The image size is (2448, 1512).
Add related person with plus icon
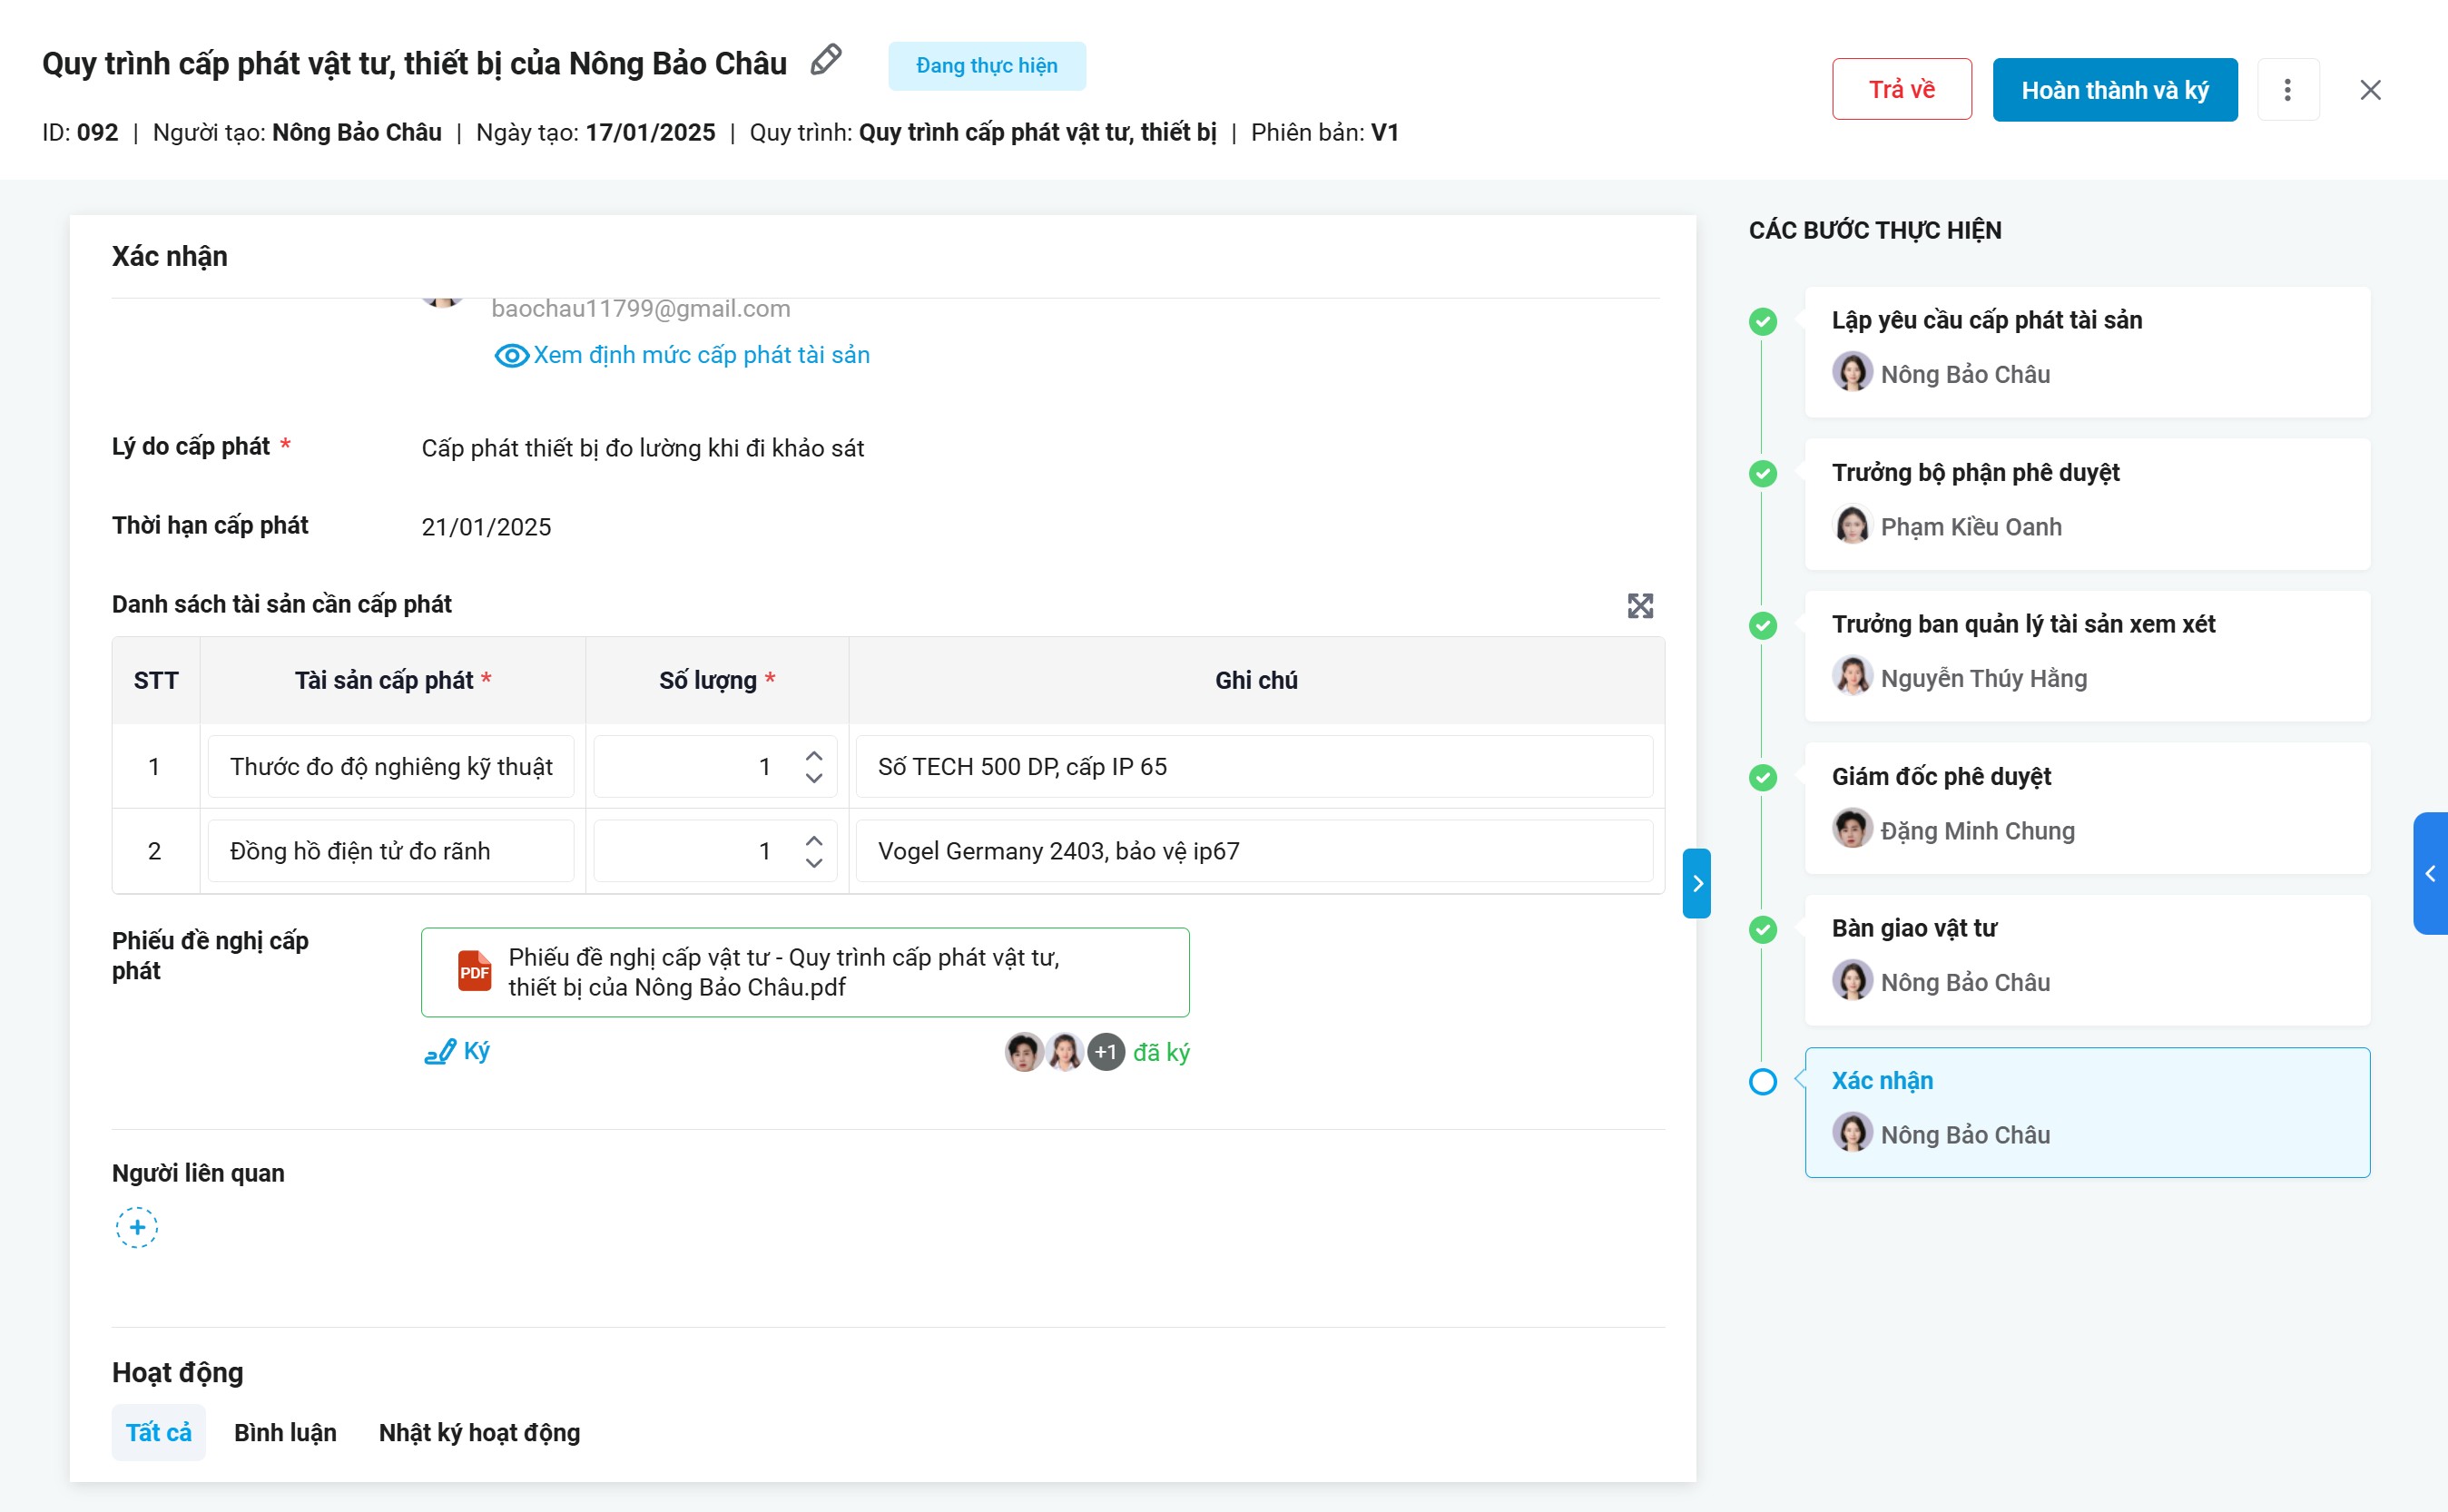[137, 1227]
